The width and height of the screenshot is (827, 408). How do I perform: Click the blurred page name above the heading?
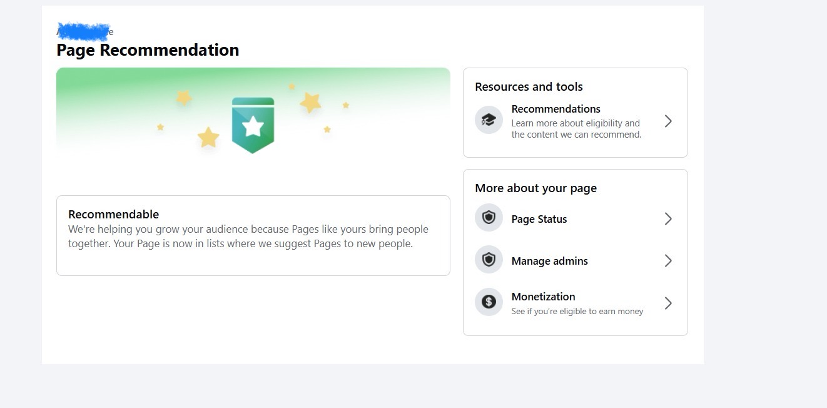(84, 31)
